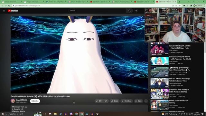Open the All Noble Phantasm FGOAC thumbnail
206x116 pixels.
pos(160,94)
